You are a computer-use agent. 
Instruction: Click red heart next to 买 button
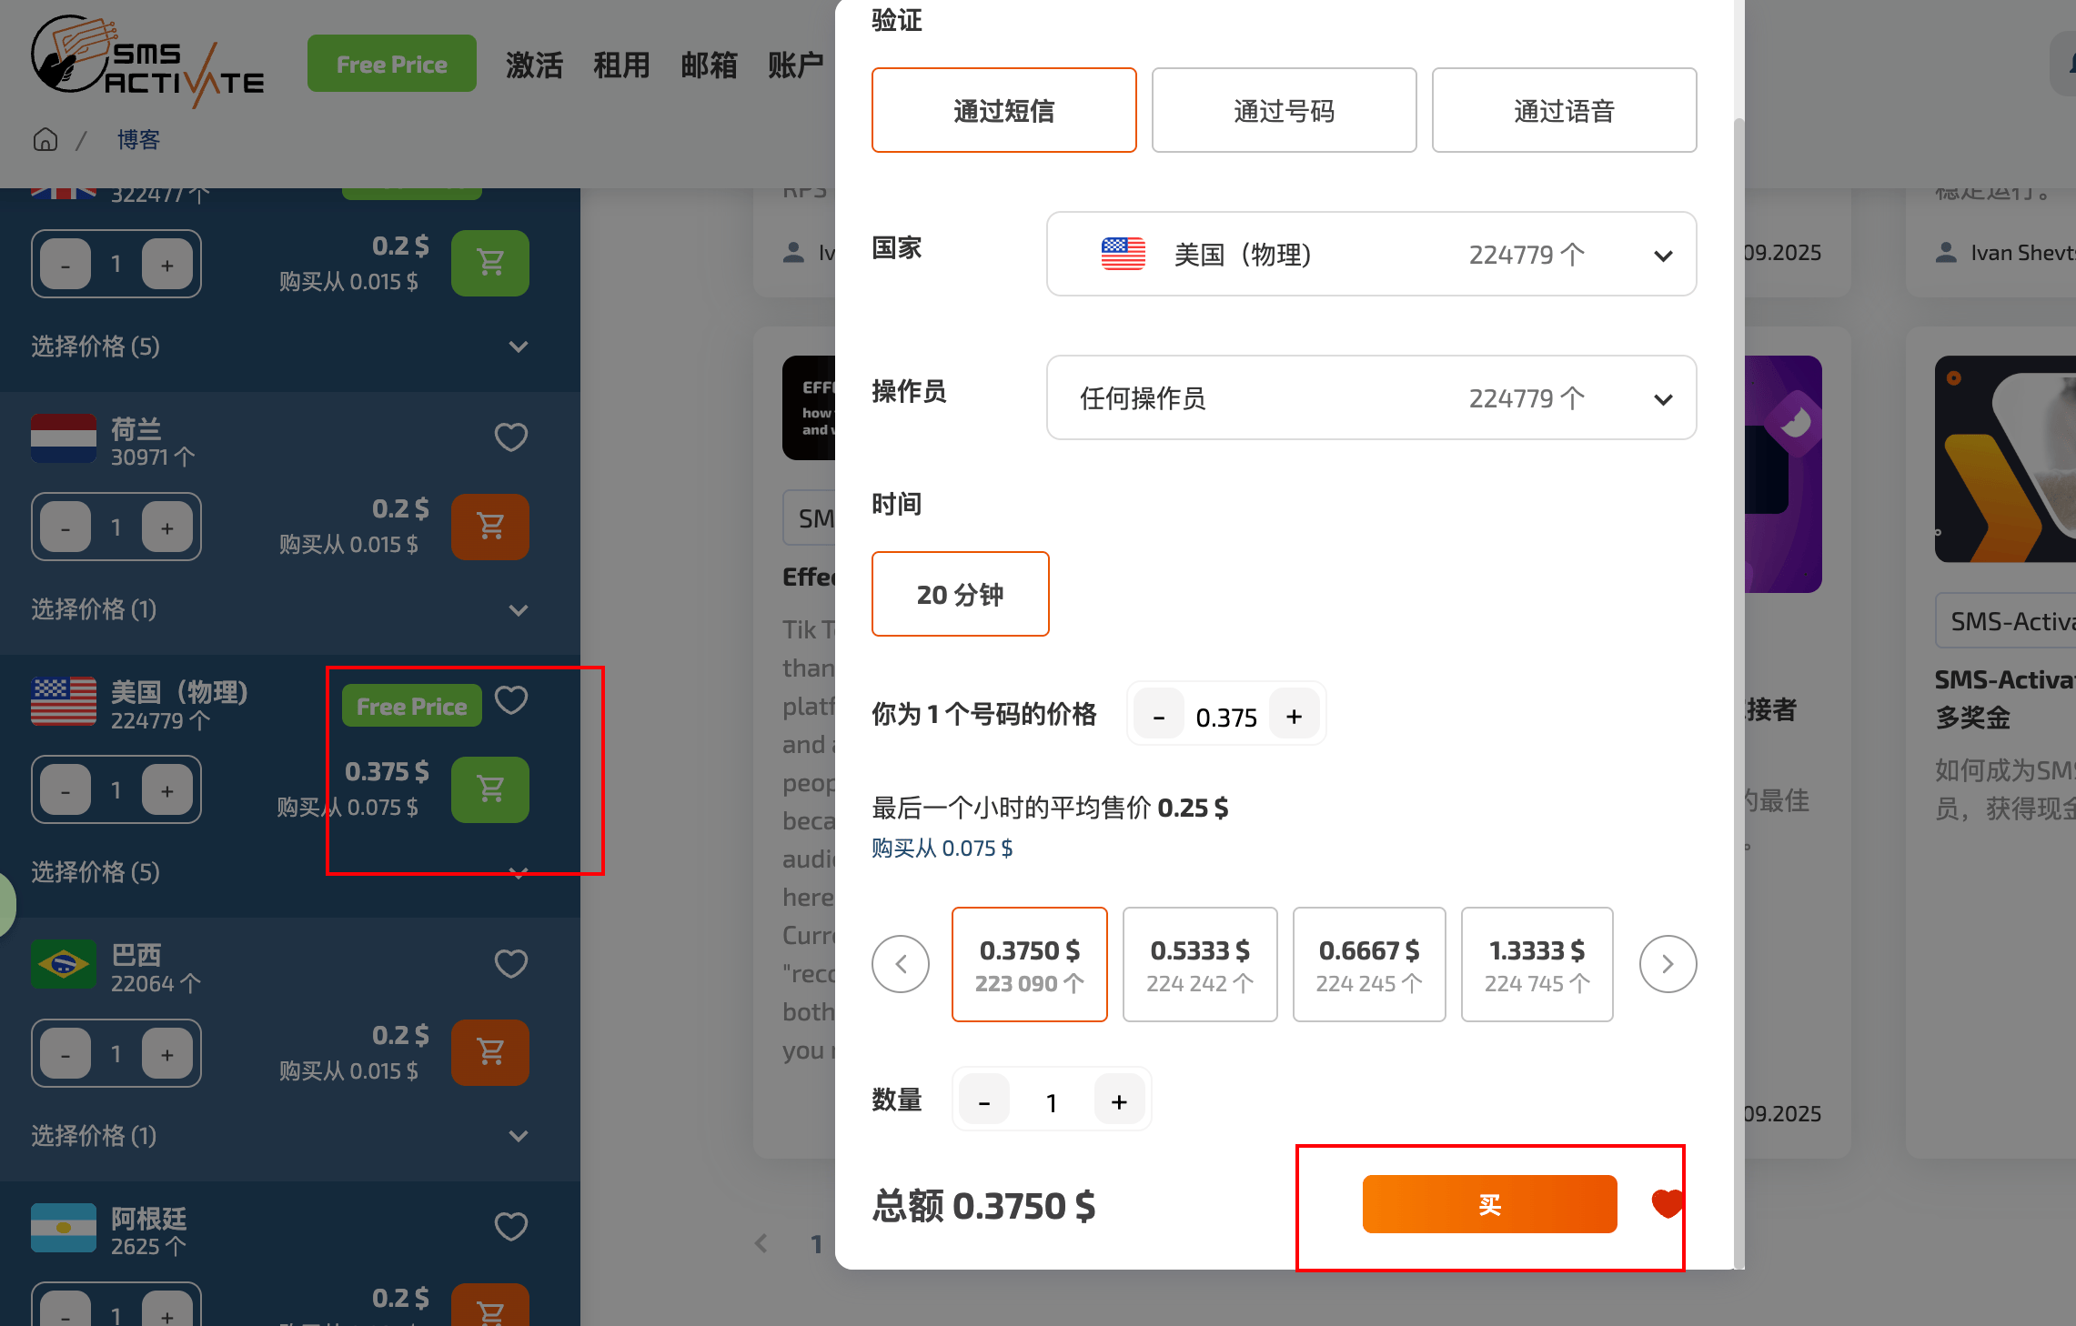coord(1667,1203)
